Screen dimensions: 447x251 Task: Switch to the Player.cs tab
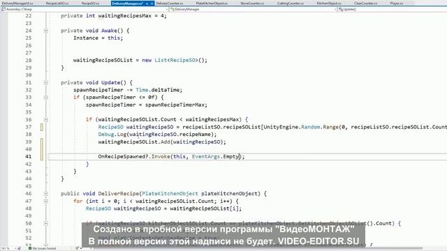[397, 3]
